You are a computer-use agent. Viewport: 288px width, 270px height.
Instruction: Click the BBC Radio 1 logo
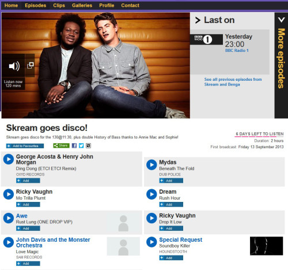(206, 39)
